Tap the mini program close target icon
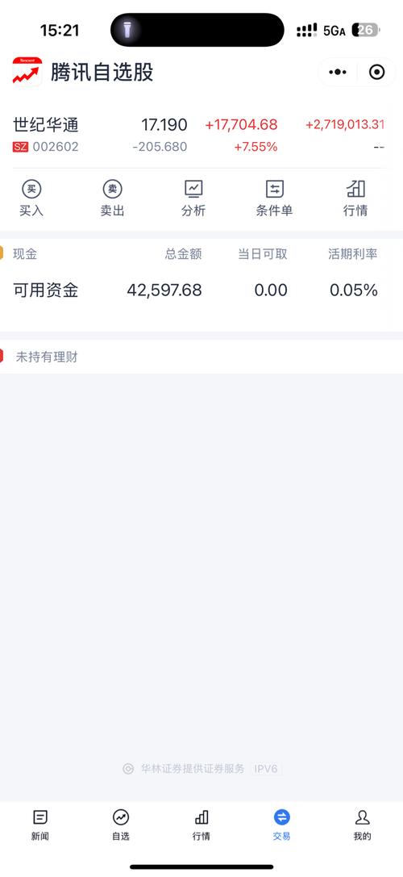The height and width of the screenshot is (877, 403). (x=376, y=72)
